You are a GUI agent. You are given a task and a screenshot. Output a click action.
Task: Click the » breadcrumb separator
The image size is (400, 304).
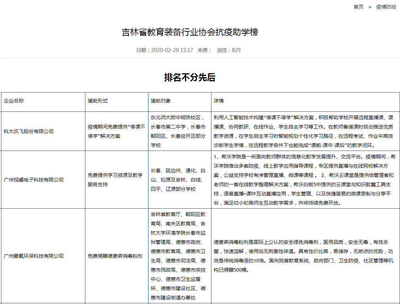click(x=369, y=7)
